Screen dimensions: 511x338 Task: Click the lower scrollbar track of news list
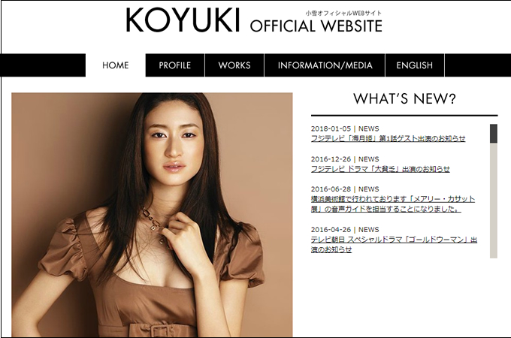pos(494,201)
